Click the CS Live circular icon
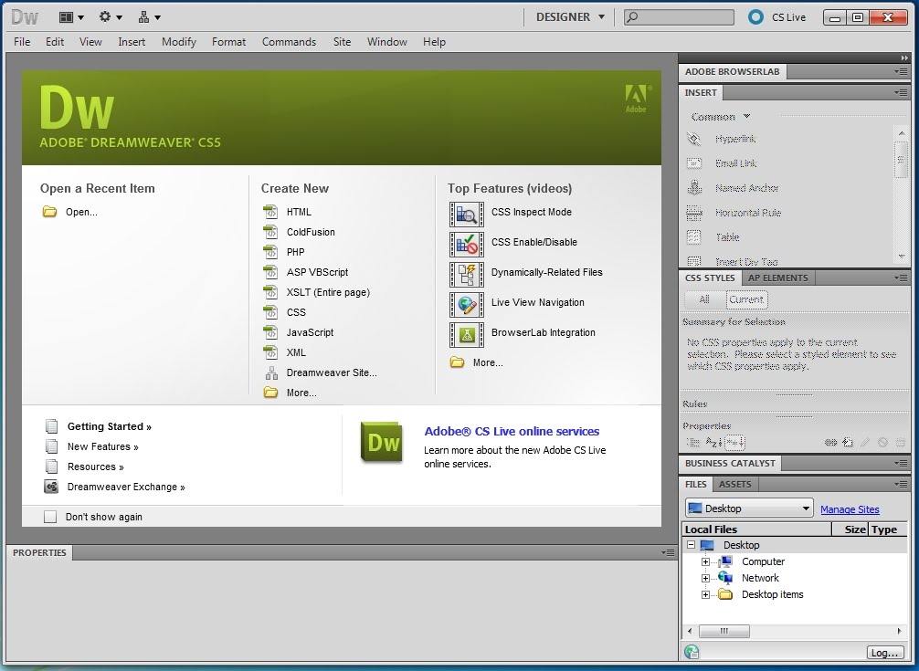 755,17
